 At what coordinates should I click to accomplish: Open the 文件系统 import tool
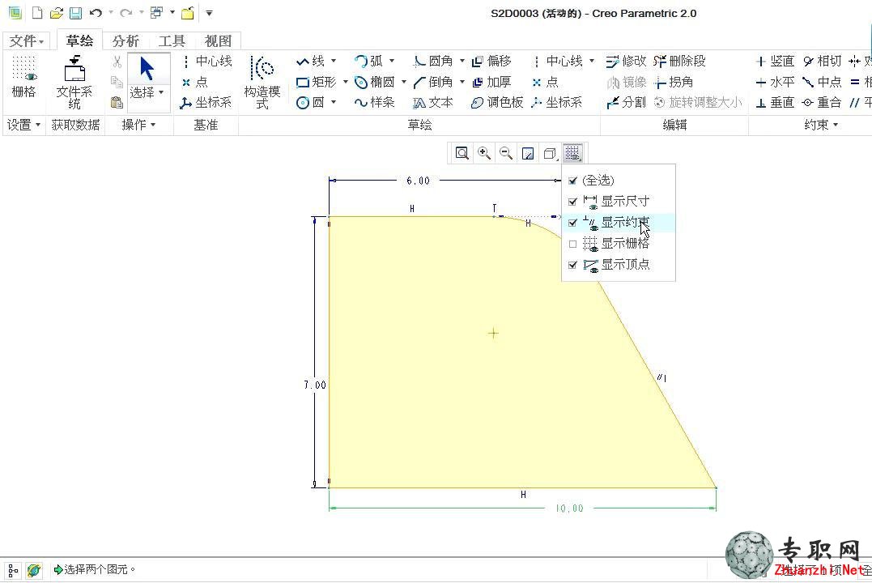[x=74, y=83]
